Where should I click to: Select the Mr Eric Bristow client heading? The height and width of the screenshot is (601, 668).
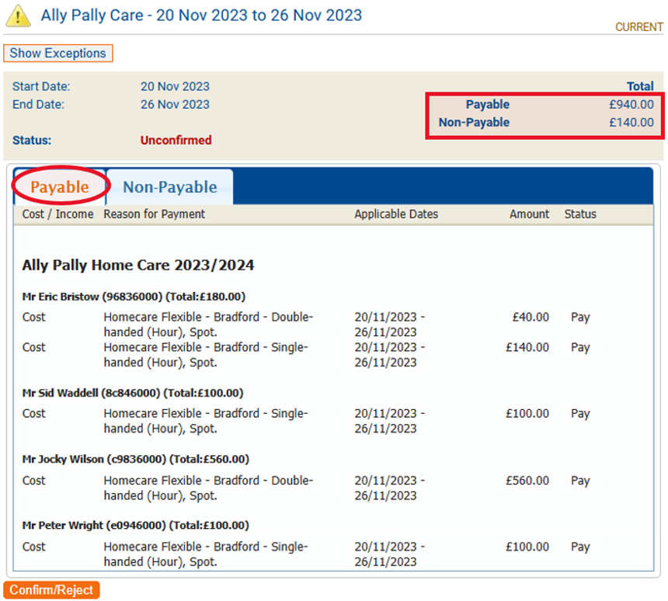[134, 297]
